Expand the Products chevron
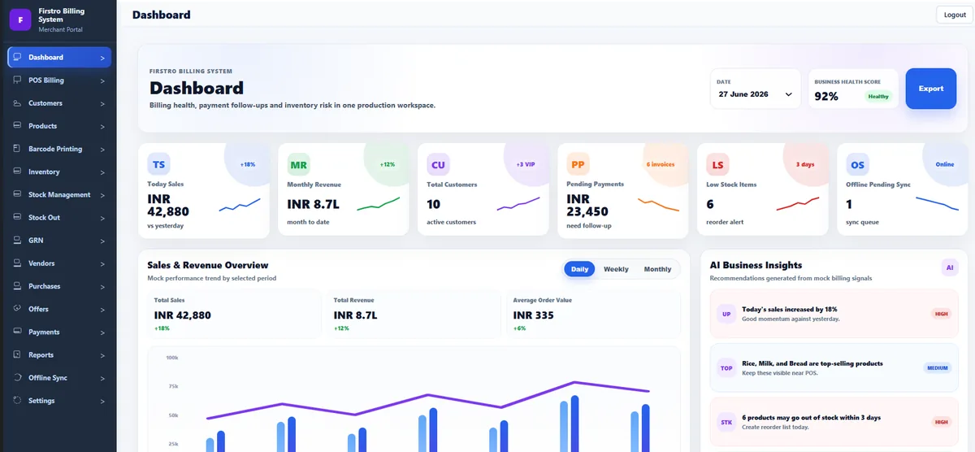975x452 pixels. tap(102, 127)
